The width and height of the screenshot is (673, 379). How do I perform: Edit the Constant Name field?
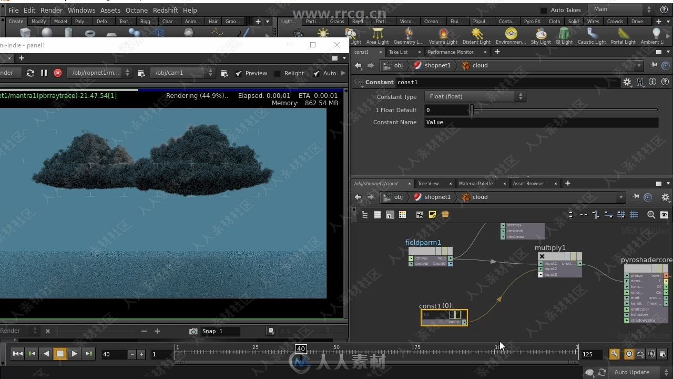pos(541,122)
